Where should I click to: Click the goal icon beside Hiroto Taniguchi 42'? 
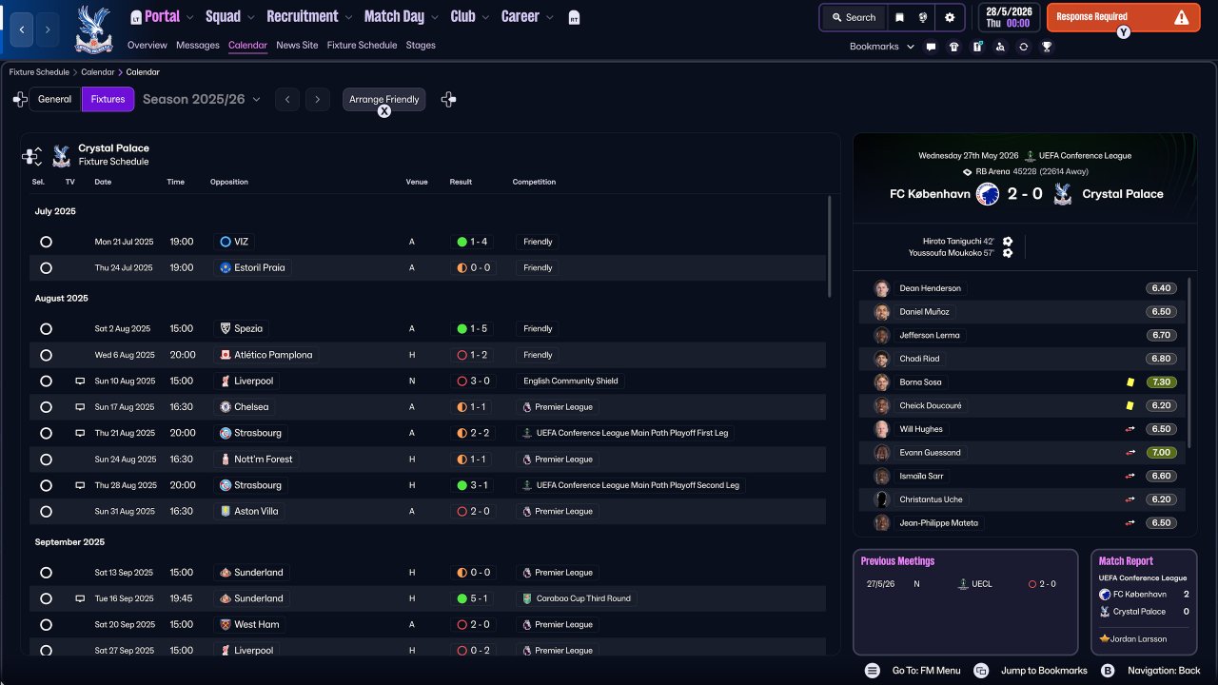point(1008,242)
